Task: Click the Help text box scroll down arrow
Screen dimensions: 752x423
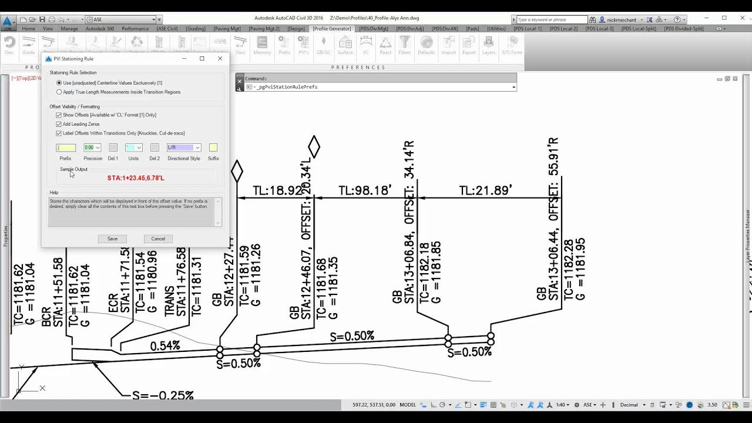Action: 219,223
